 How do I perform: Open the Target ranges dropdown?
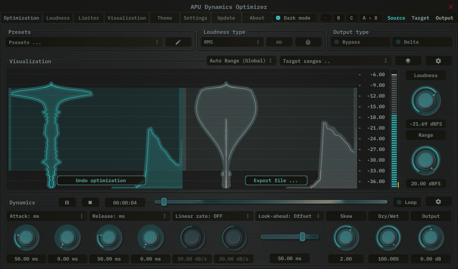(x=335, y=61)
